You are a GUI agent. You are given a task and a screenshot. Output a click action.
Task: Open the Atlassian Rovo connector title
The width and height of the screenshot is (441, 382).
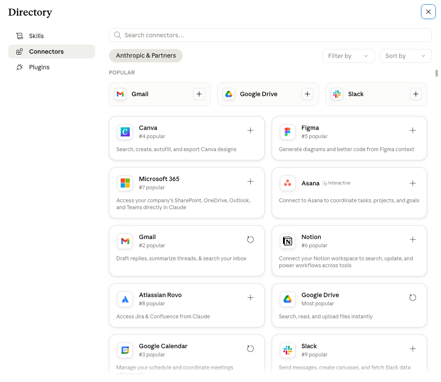[160, 295]
